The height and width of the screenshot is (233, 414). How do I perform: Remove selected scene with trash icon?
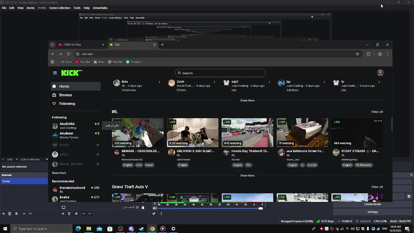pyautogui.click(x=10, y=214)
